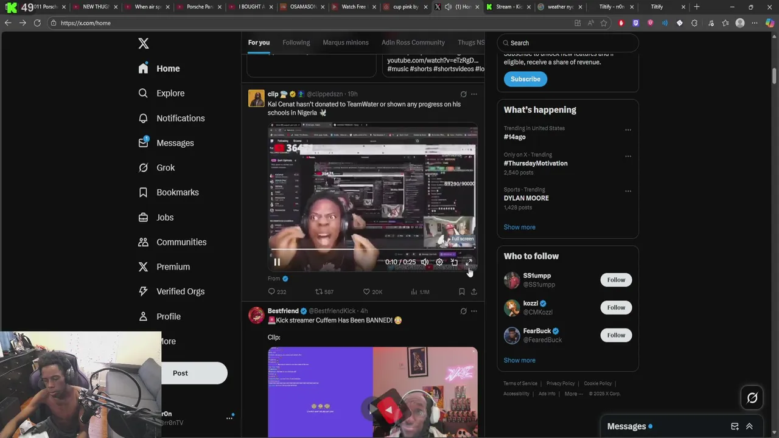
Task: Seek on the video progress bar
Action: (x=372, y=249)
